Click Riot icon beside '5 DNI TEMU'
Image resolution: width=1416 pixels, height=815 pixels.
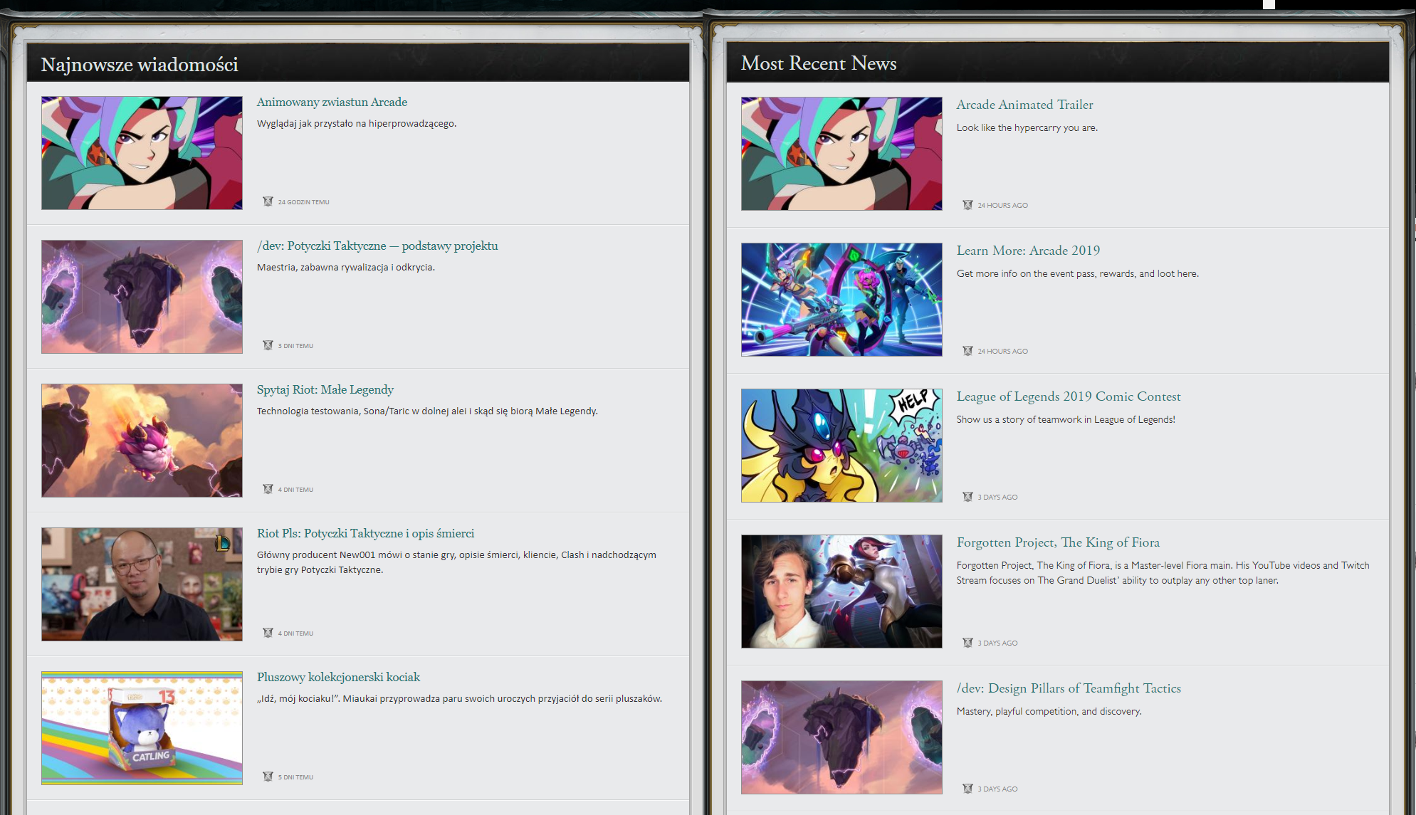(268, 777)
